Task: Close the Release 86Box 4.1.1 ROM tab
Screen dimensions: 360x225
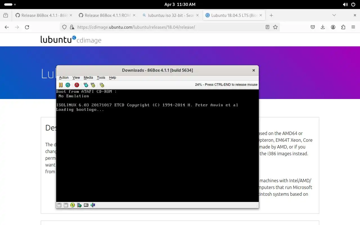Action: click(x=134, y=15)
